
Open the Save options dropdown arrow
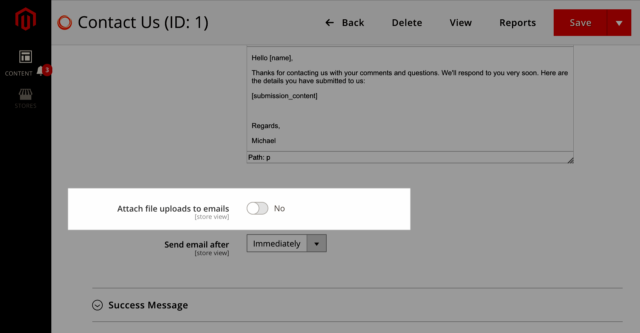619,23
